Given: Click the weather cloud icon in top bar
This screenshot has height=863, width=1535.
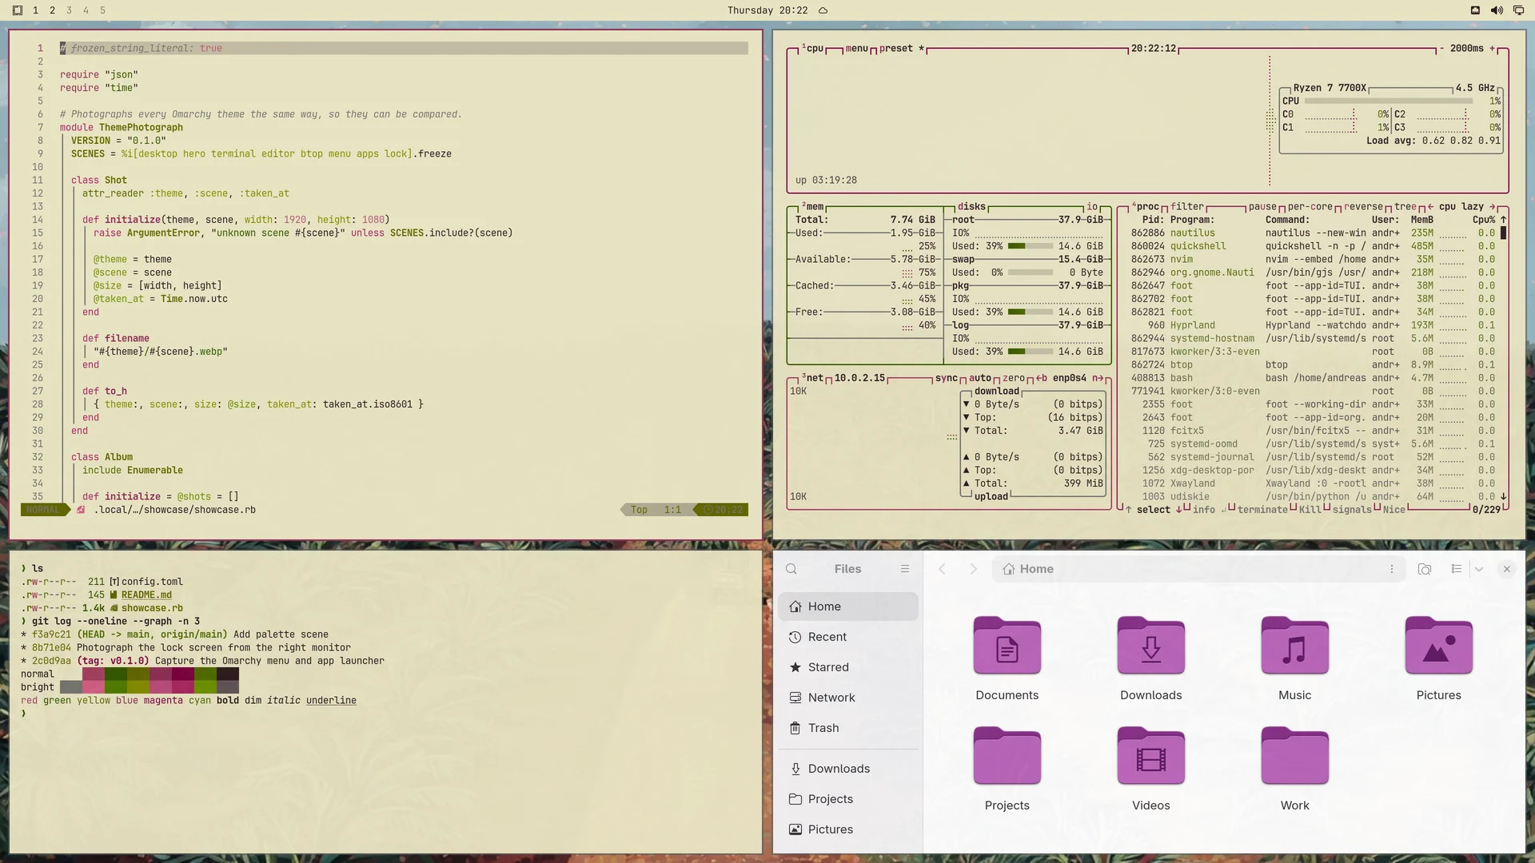Looking at the screenshot, I should pyautogui.click(x=823, y=10).
